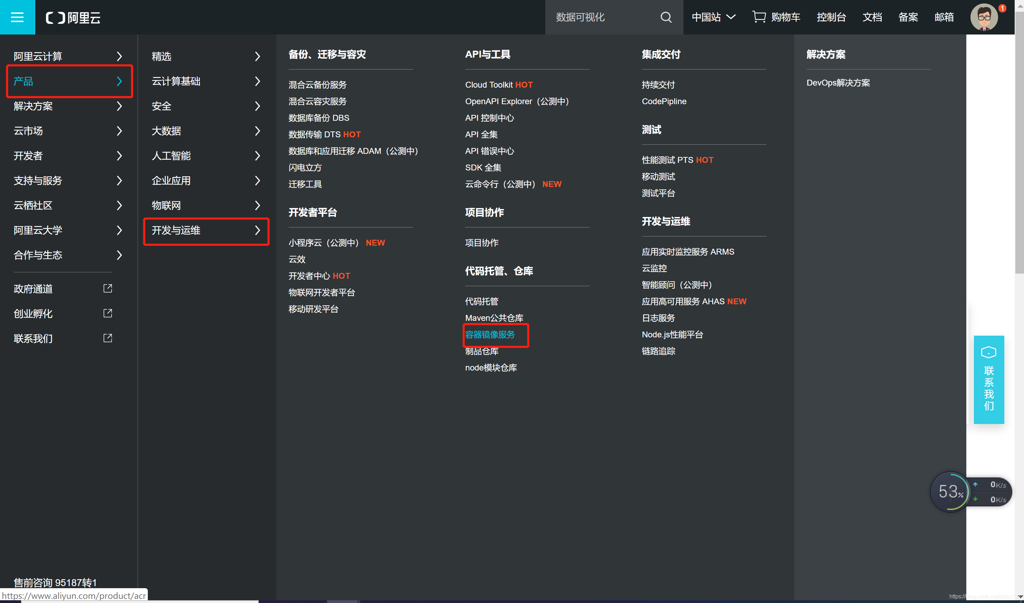
Task: Open the 联系我们 floating contact widget
Action: pyautogui.click(x=989, y=379)
